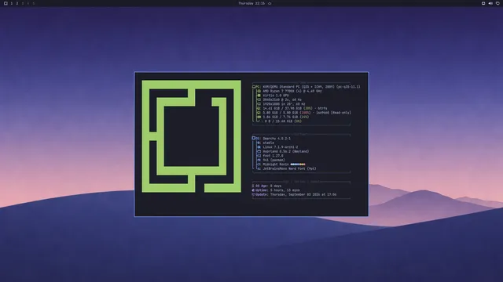Click the OS icon beside Omarchy version
The image size is (503, 282).
point(254,138)
